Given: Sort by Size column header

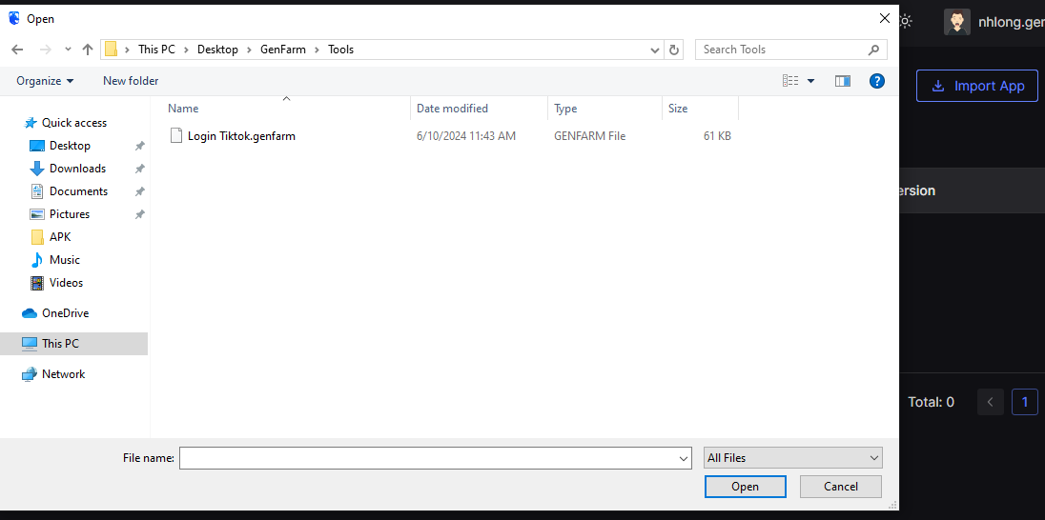Looking at the screenshot, I should [x=678, y=109].
